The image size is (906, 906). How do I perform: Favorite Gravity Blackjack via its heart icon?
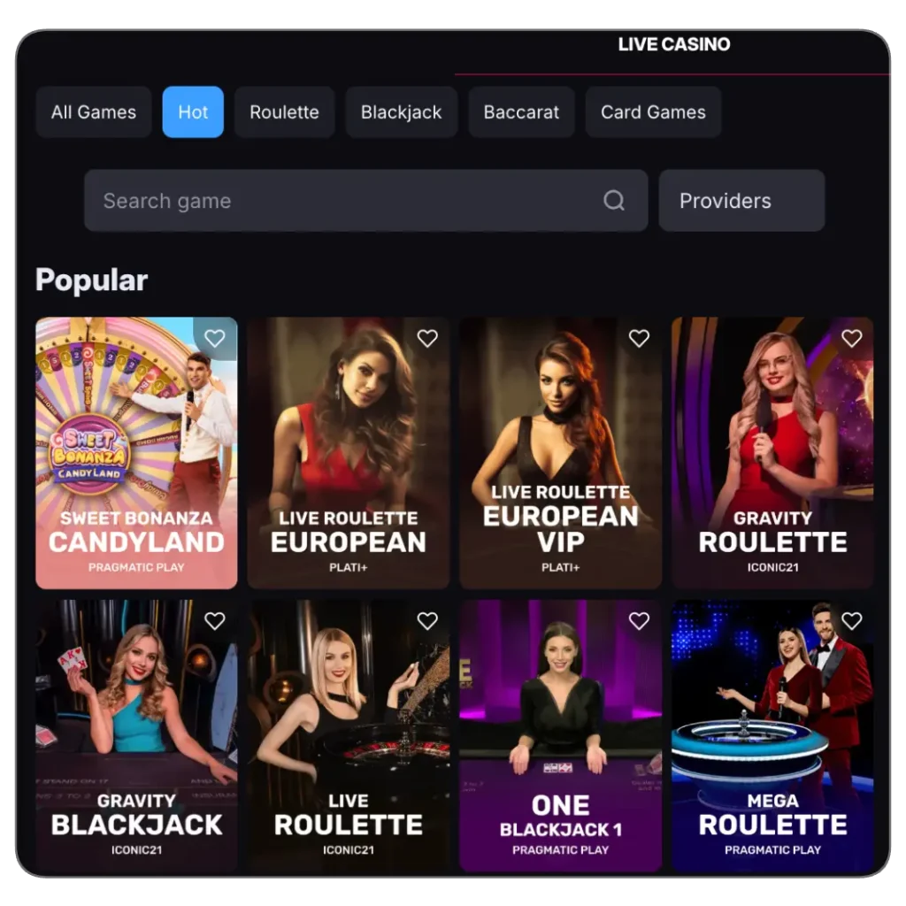[x=215, y=621]
